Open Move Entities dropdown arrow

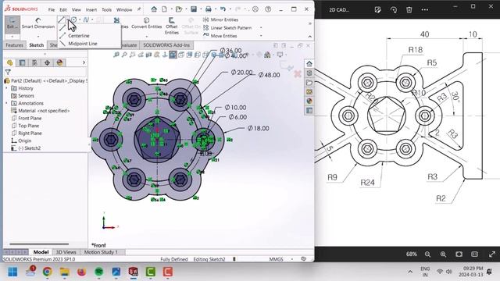point(261,36)
